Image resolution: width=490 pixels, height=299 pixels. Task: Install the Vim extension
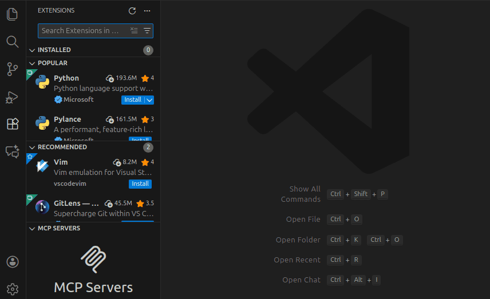(x=140, y=184)
